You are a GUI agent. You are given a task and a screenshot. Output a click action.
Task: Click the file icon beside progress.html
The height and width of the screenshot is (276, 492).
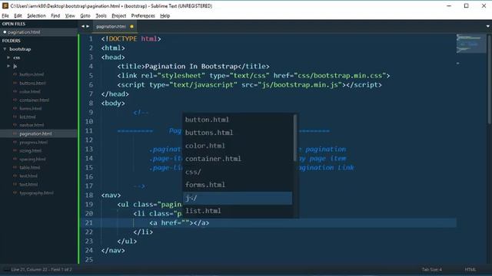click(15, 142)
